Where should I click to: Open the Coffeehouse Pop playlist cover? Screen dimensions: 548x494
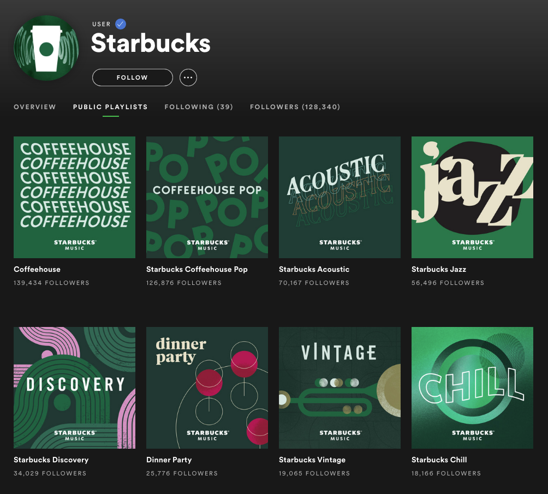point(207,197)
